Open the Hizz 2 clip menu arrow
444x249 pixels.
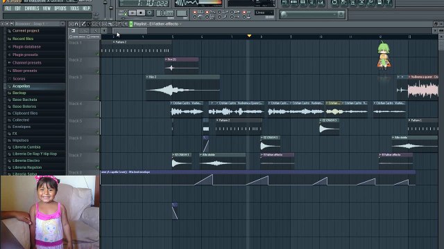pos(147,77)
